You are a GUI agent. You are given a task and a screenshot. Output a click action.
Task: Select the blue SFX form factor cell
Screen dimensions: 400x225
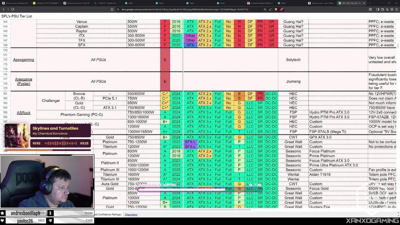(190, 45)
